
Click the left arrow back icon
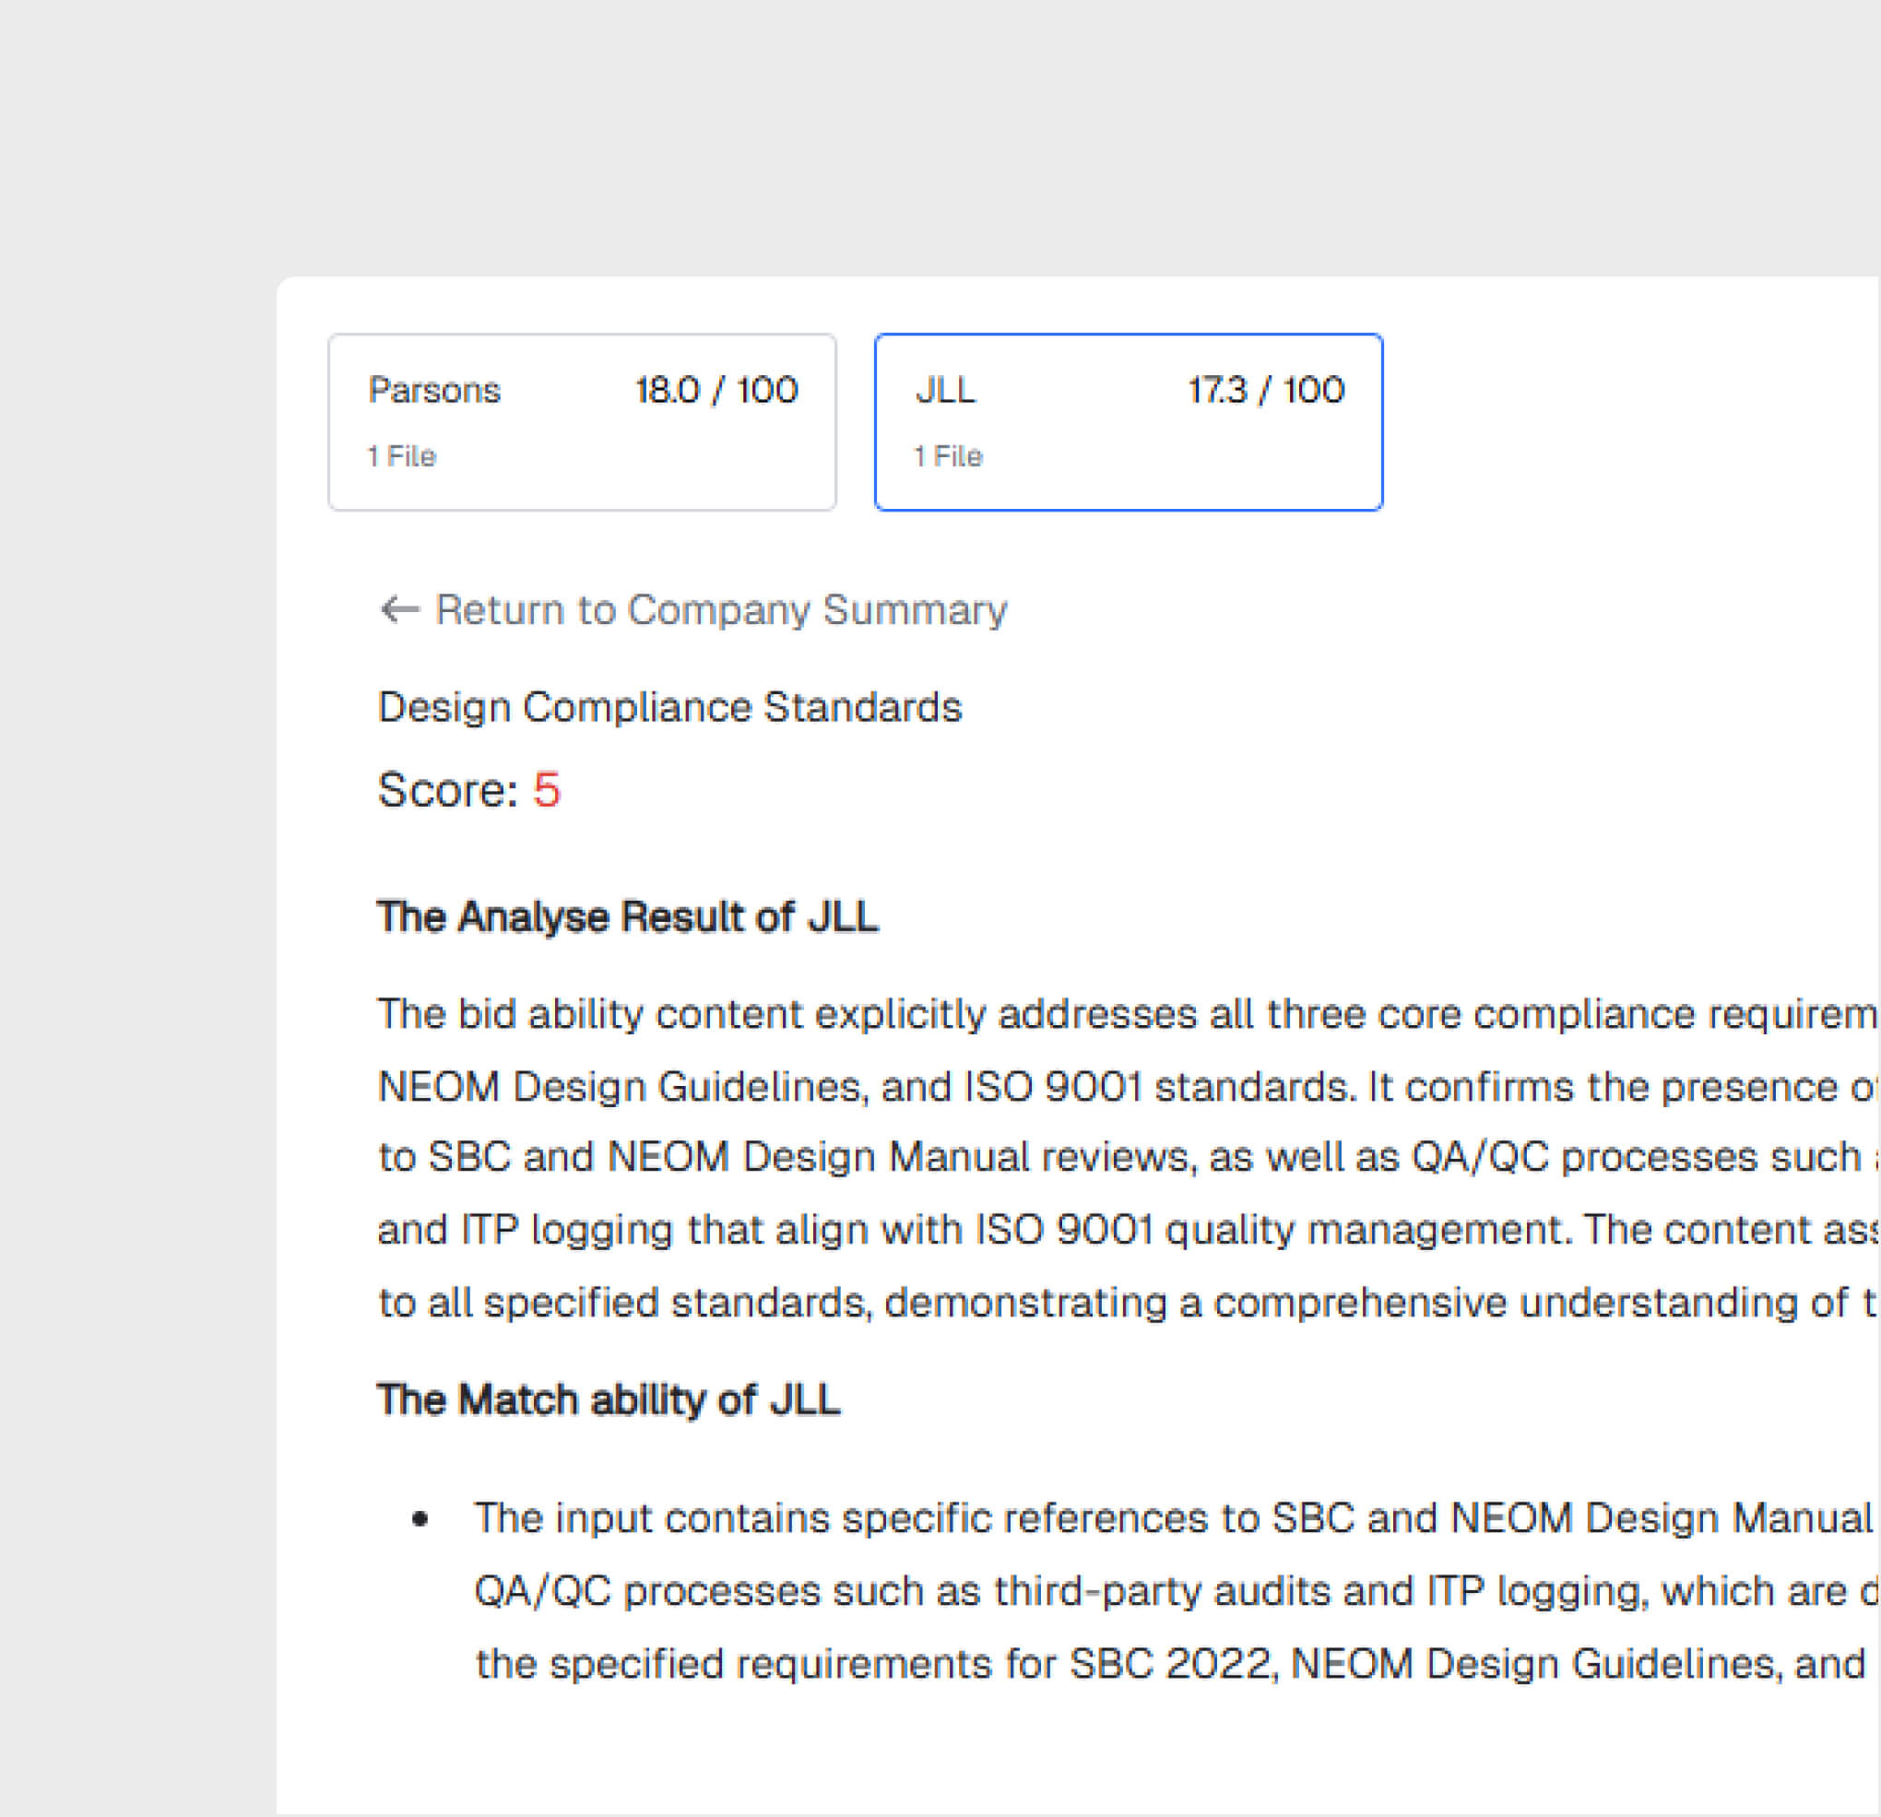pos(399,609)
